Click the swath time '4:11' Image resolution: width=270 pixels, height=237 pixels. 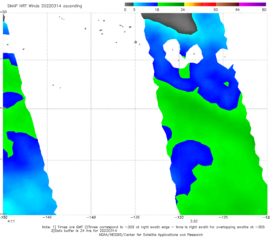coord(11,221)
